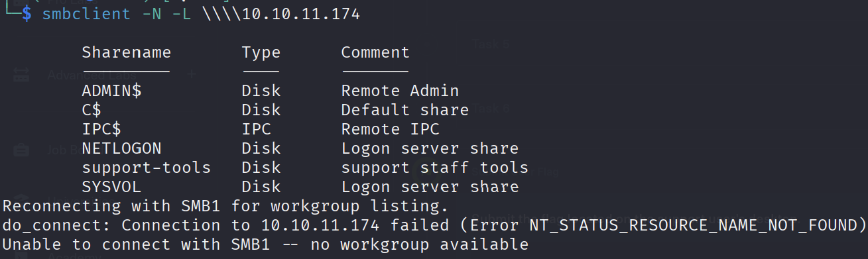The height and width of the screenshot is (259, 868).
Task: Click the 'support staff tools' comment
Action: click(x=435, y=168)
